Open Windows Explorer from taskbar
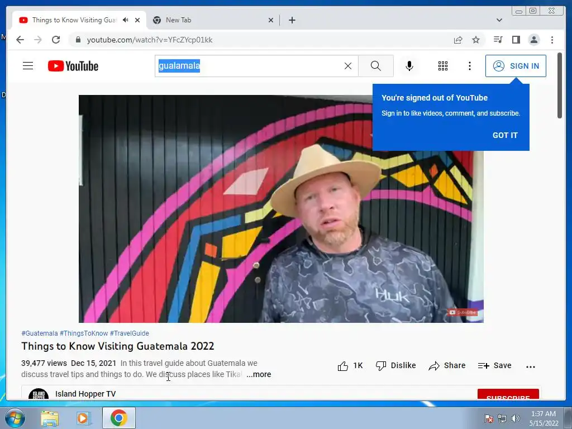This screenshot has width=572, height=429. 50,418
